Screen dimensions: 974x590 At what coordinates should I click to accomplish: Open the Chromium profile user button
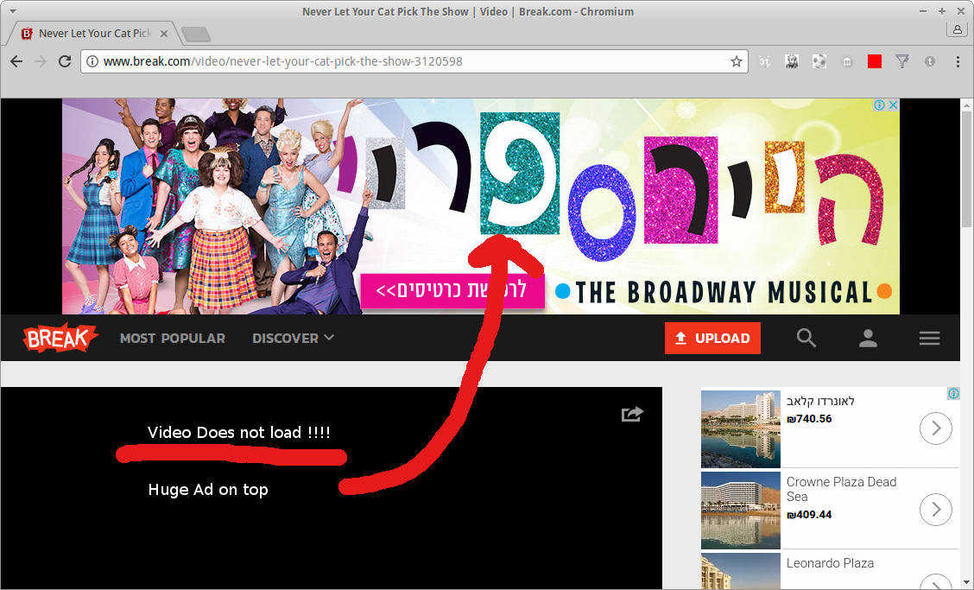coord(958,29)
